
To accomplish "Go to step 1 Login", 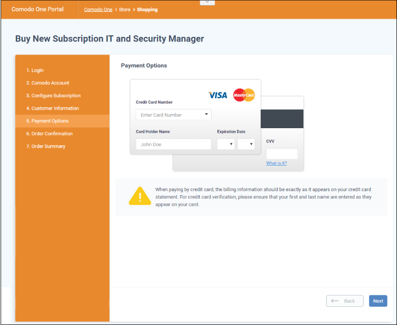I will tap(35, 70).
